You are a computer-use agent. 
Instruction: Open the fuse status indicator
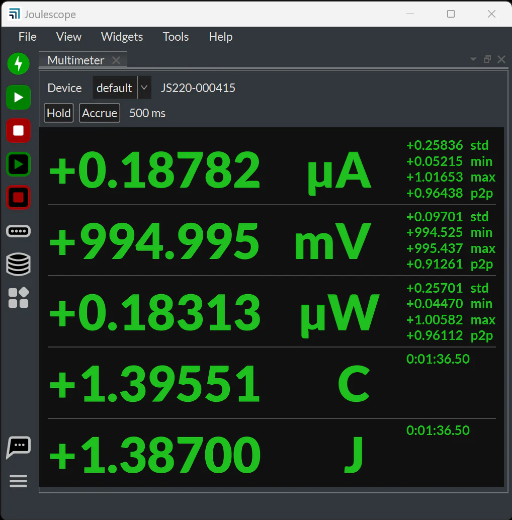click(18, 231)
